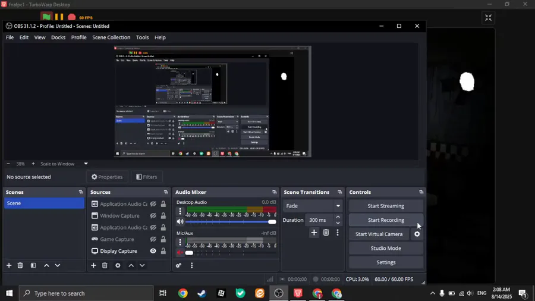The image size is (535, 301).
Task: Decrease transition duration with down arrow
Action: click(x=338, y=223)
